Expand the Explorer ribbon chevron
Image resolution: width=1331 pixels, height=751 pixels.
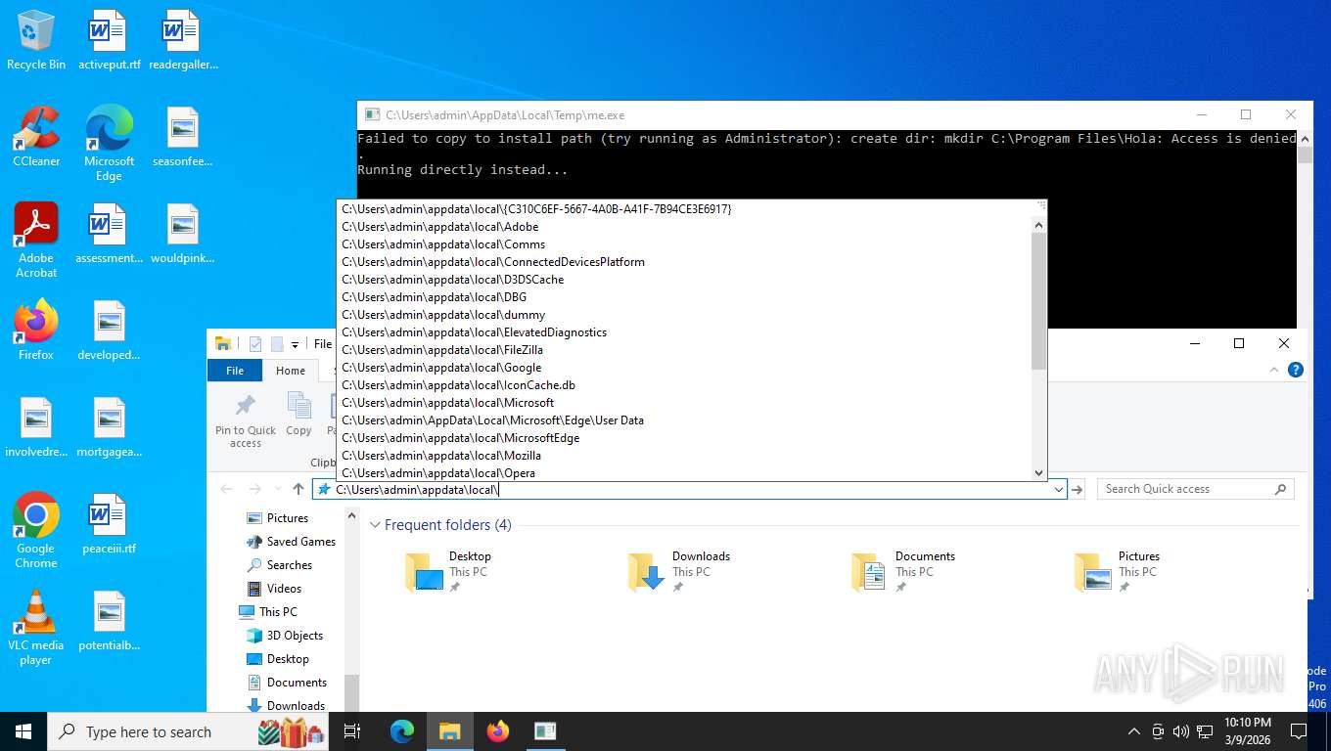(1273, 370)
